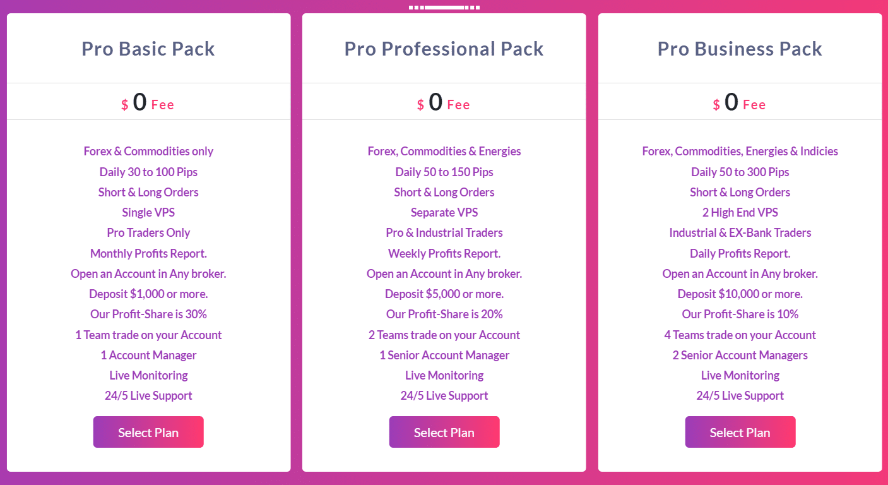
Task: Click the Pro Professional Pack heading
Action: pyautogui.click(x=444, y=49)
